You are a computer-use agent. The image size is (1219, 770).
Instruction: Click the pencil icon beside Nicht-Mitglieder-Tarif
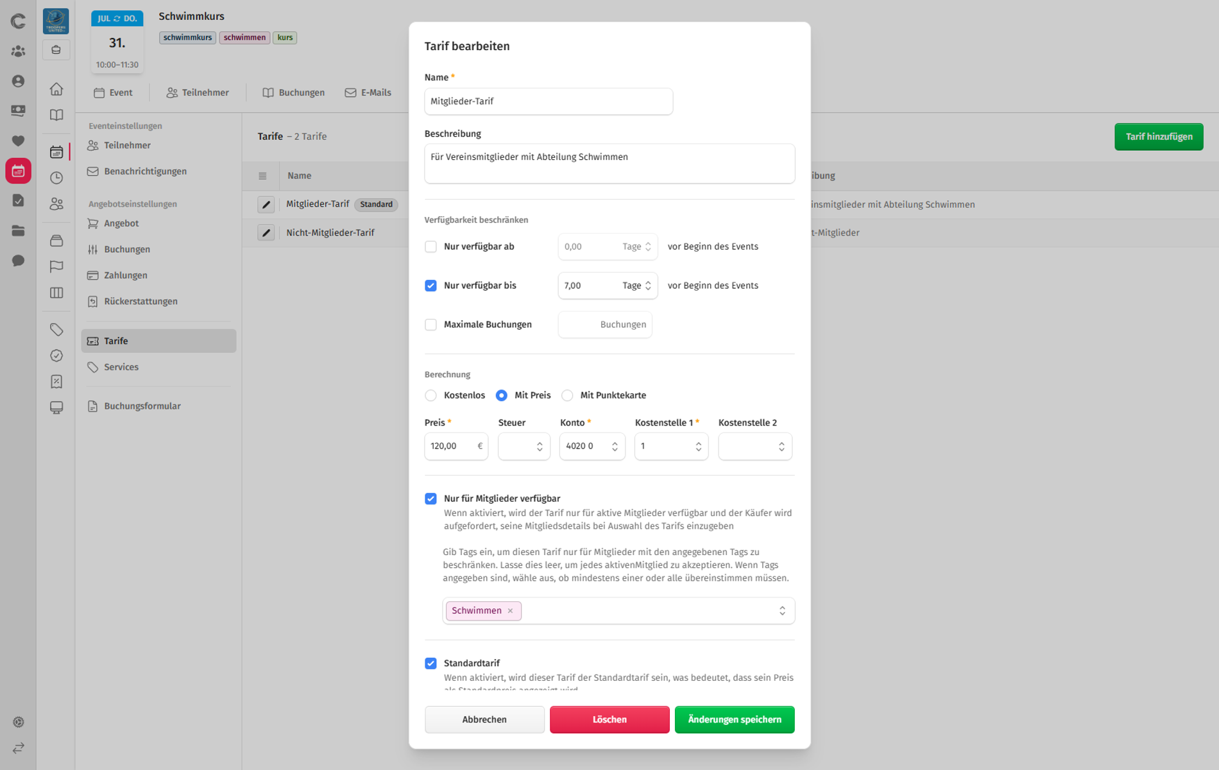point(266,233)
